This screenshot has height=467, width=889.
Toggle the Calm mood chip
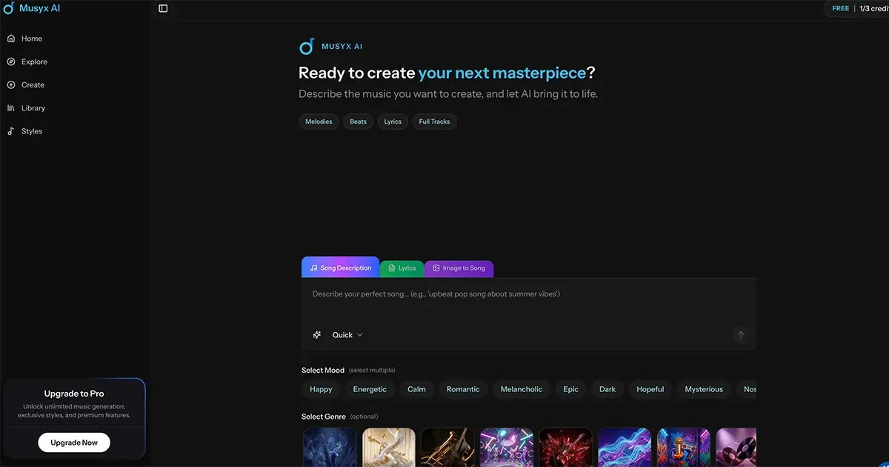pos(416,389)
